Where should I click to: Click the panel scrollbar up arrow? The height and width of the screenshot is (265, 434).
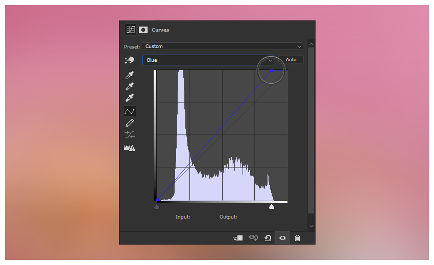311,44
